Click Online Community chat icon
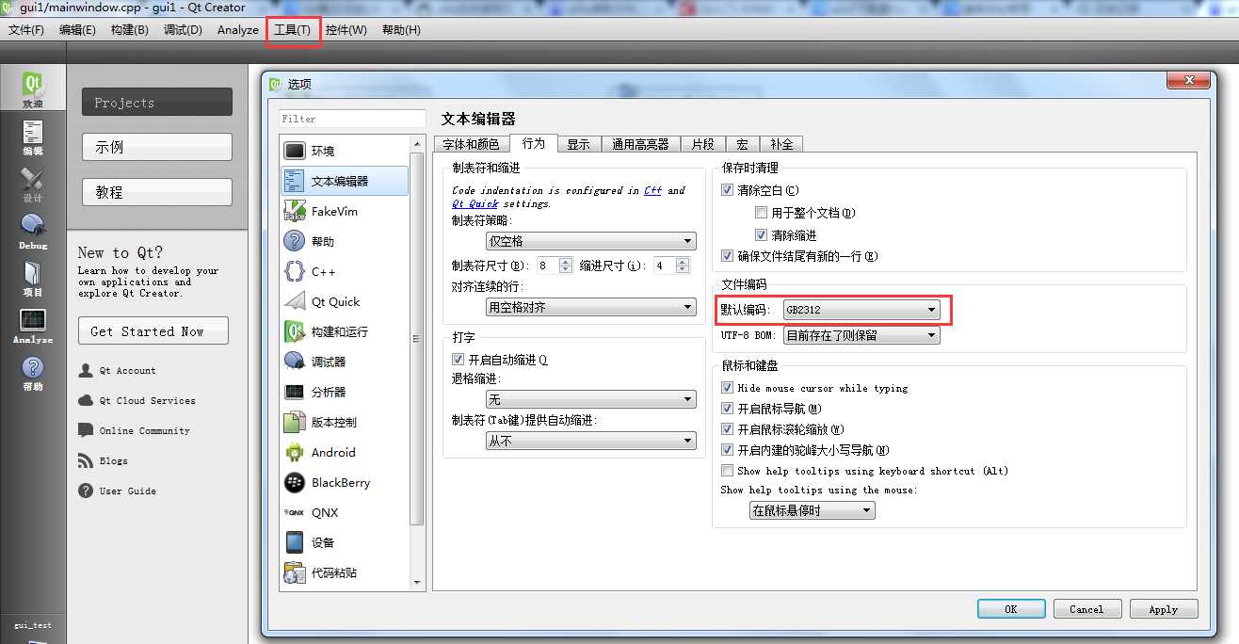 tap(86, 430)
